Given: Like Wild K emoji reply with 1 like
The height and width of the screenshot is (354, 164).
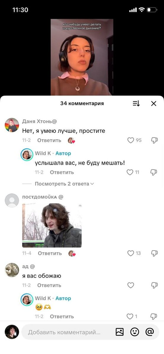Looking at the screenshot, I should coord(130,317).
